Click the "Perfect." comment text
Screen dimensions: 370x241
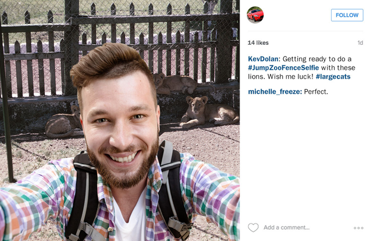click(x=316, y=91)
